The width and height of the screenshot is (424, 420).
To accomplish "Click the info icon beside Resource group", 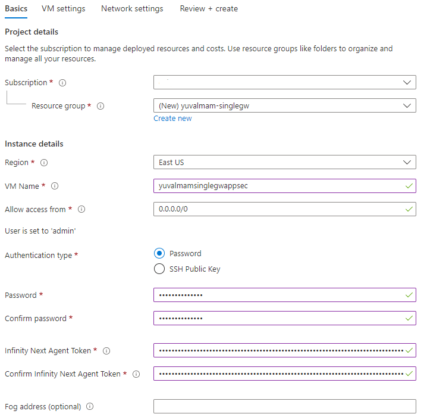I will pyautogui.click(x=100, y=106).
